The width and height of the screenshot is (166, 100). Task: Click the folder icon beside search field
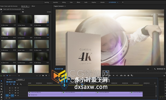(x=23, y=12)
